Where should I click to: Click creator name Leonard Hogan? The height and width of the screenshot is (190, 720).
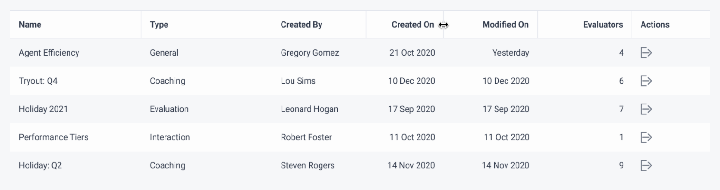(310, 109)
